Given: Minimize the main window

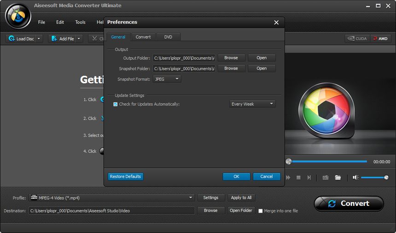Looking at the screenshot, I should pyautogui.click(x=368, y=6).
